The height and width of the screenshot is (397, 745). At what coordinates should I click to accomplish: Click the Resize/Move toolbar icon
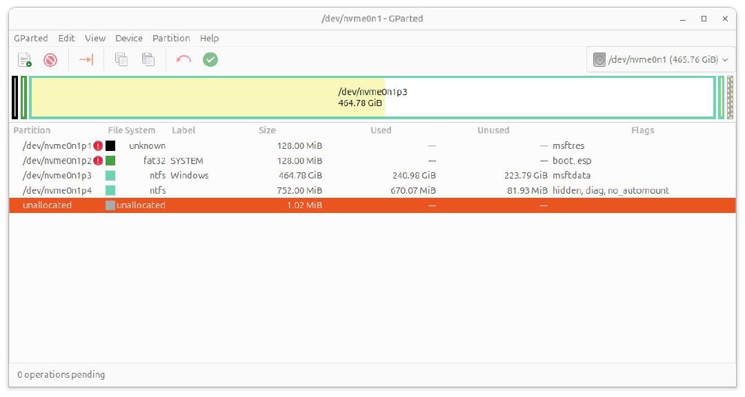pos(86,59)
